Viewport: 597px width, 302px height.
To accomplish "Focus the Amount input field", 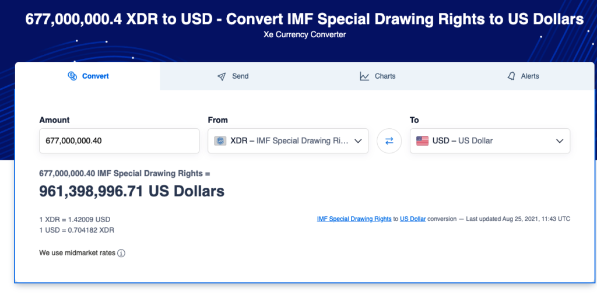I will 119,141.
